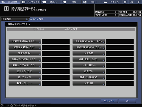
Task: Open 転写定着間JAM(ウラ) setting
Action: [x=25, y=47]
